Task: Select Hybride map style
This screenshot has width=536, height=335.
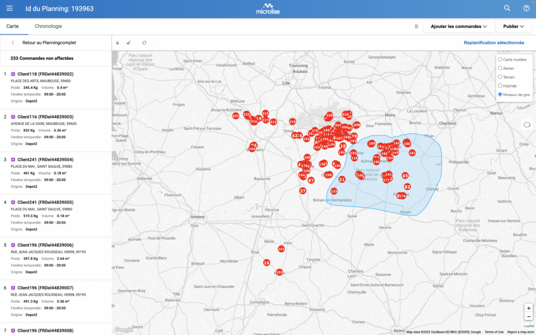Action: 500,85
